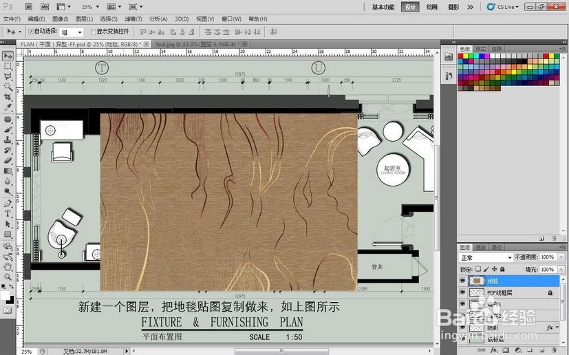569x355 pixels.
Task: Switch to the fool.jpg document tab
Action: click(x=197, y=44)
